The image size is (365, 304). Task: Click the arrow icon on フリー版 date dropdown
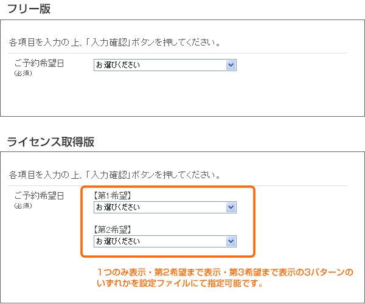(231, 65)
